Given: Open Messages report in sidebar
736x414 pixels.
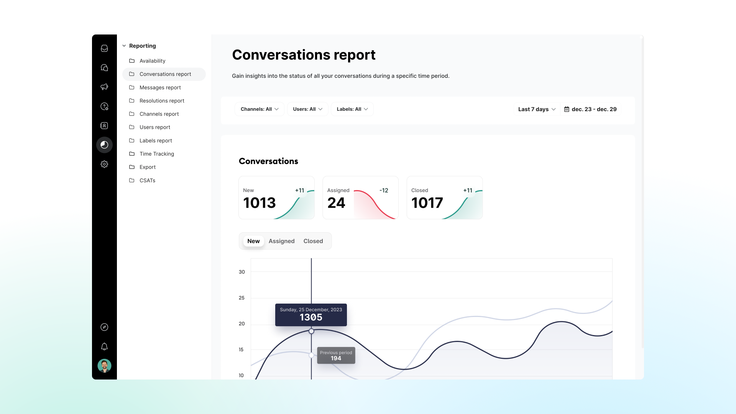Looking at the screenshot, I should (160, 87).
